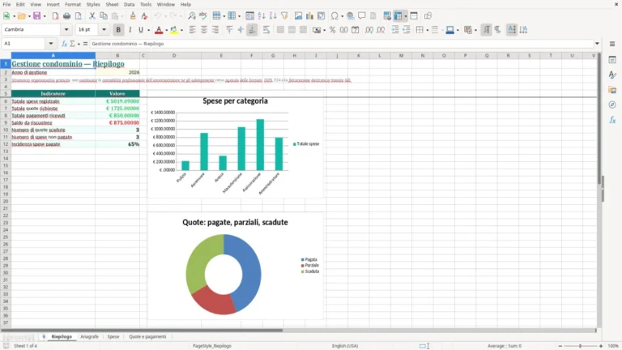Increase indent with its toolbar icon
The width and height of the screenshot is (622, 350).
pos(395,30)
